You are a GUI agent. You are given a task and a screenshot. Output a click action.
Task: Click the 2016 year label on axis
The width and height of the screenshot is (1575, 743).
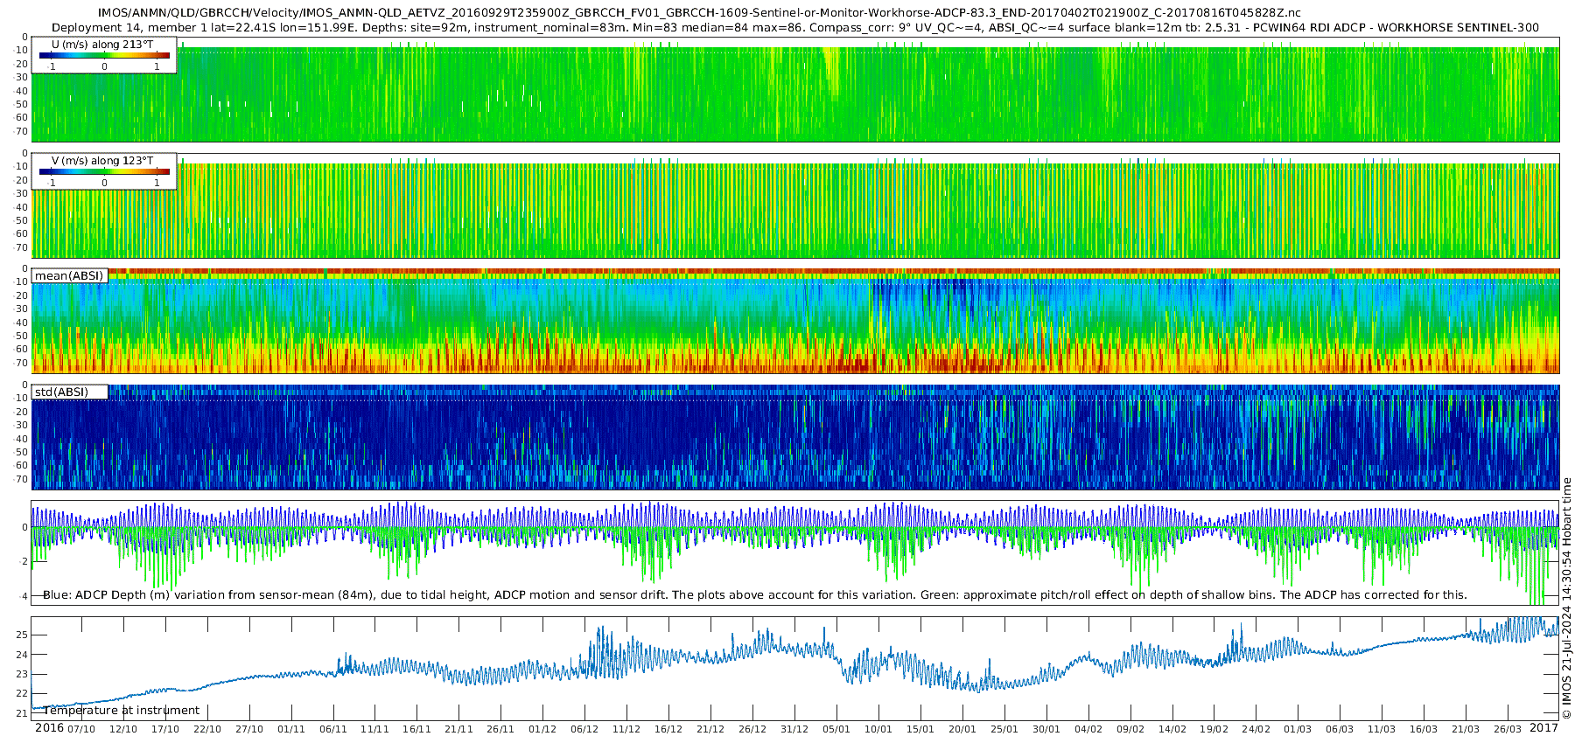point(49,728)
